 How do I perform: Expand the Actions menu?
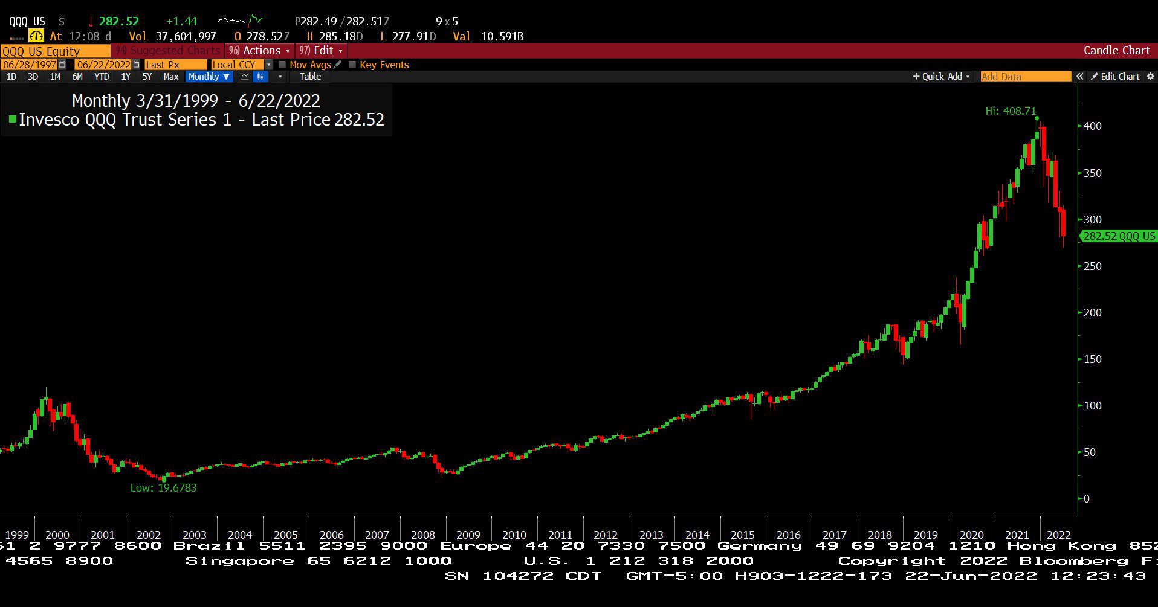click(259, 51)
